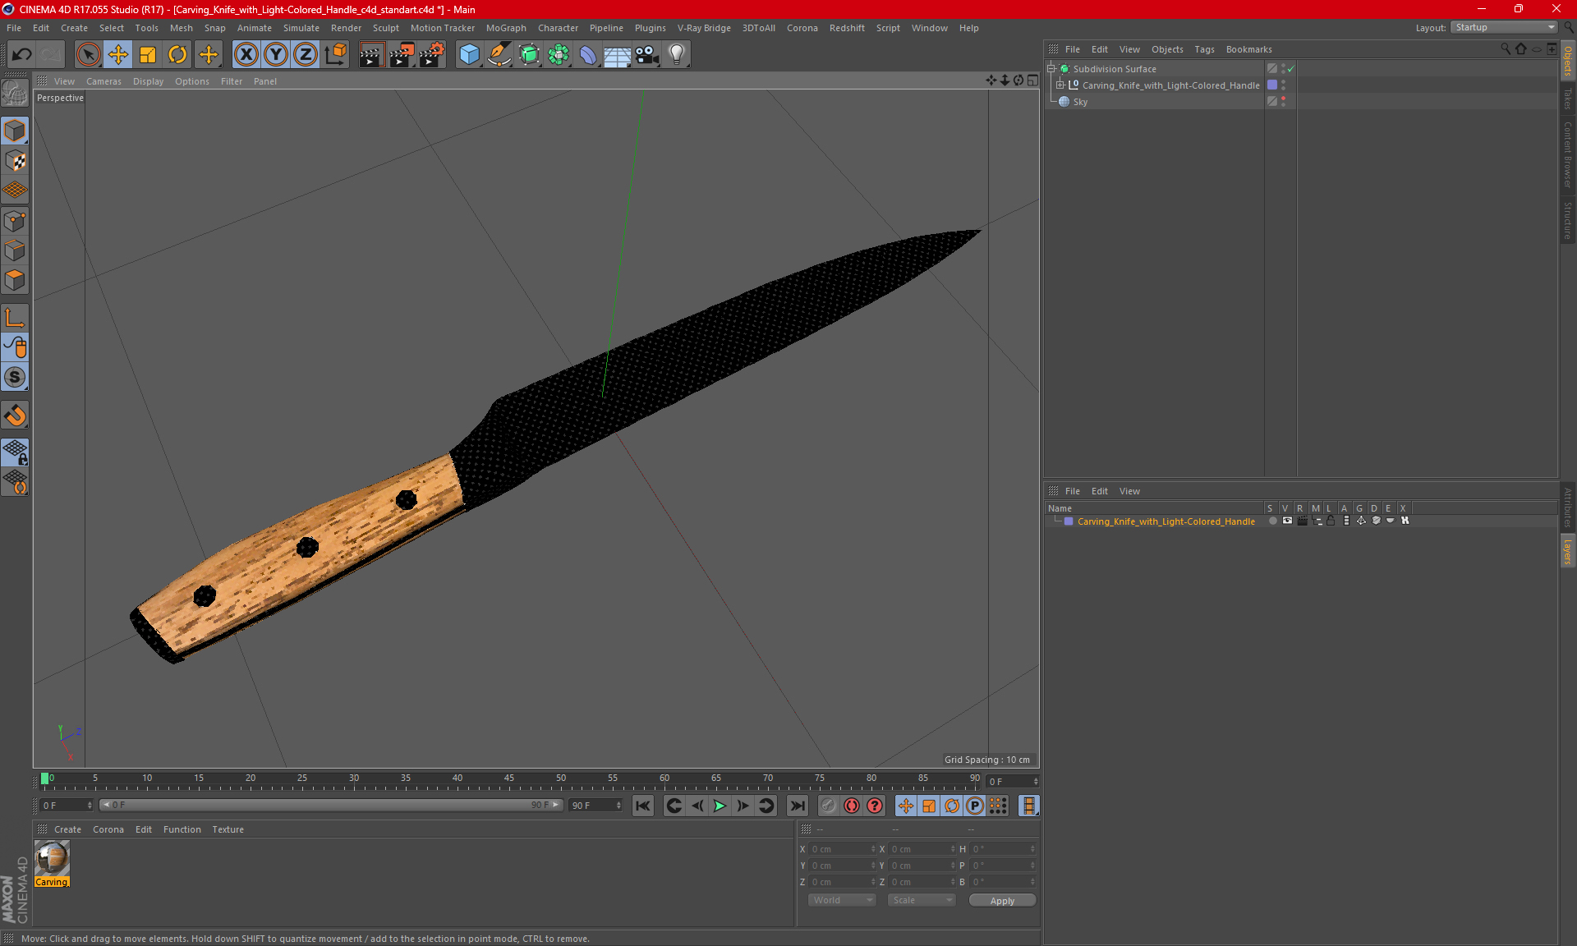Switch to Points mode
The width and height of the screenshot is (1577, 946).
[x=15, y=221]
